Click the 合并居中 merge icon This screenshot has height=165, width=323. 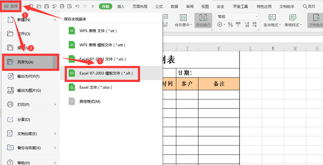point(183,18)
